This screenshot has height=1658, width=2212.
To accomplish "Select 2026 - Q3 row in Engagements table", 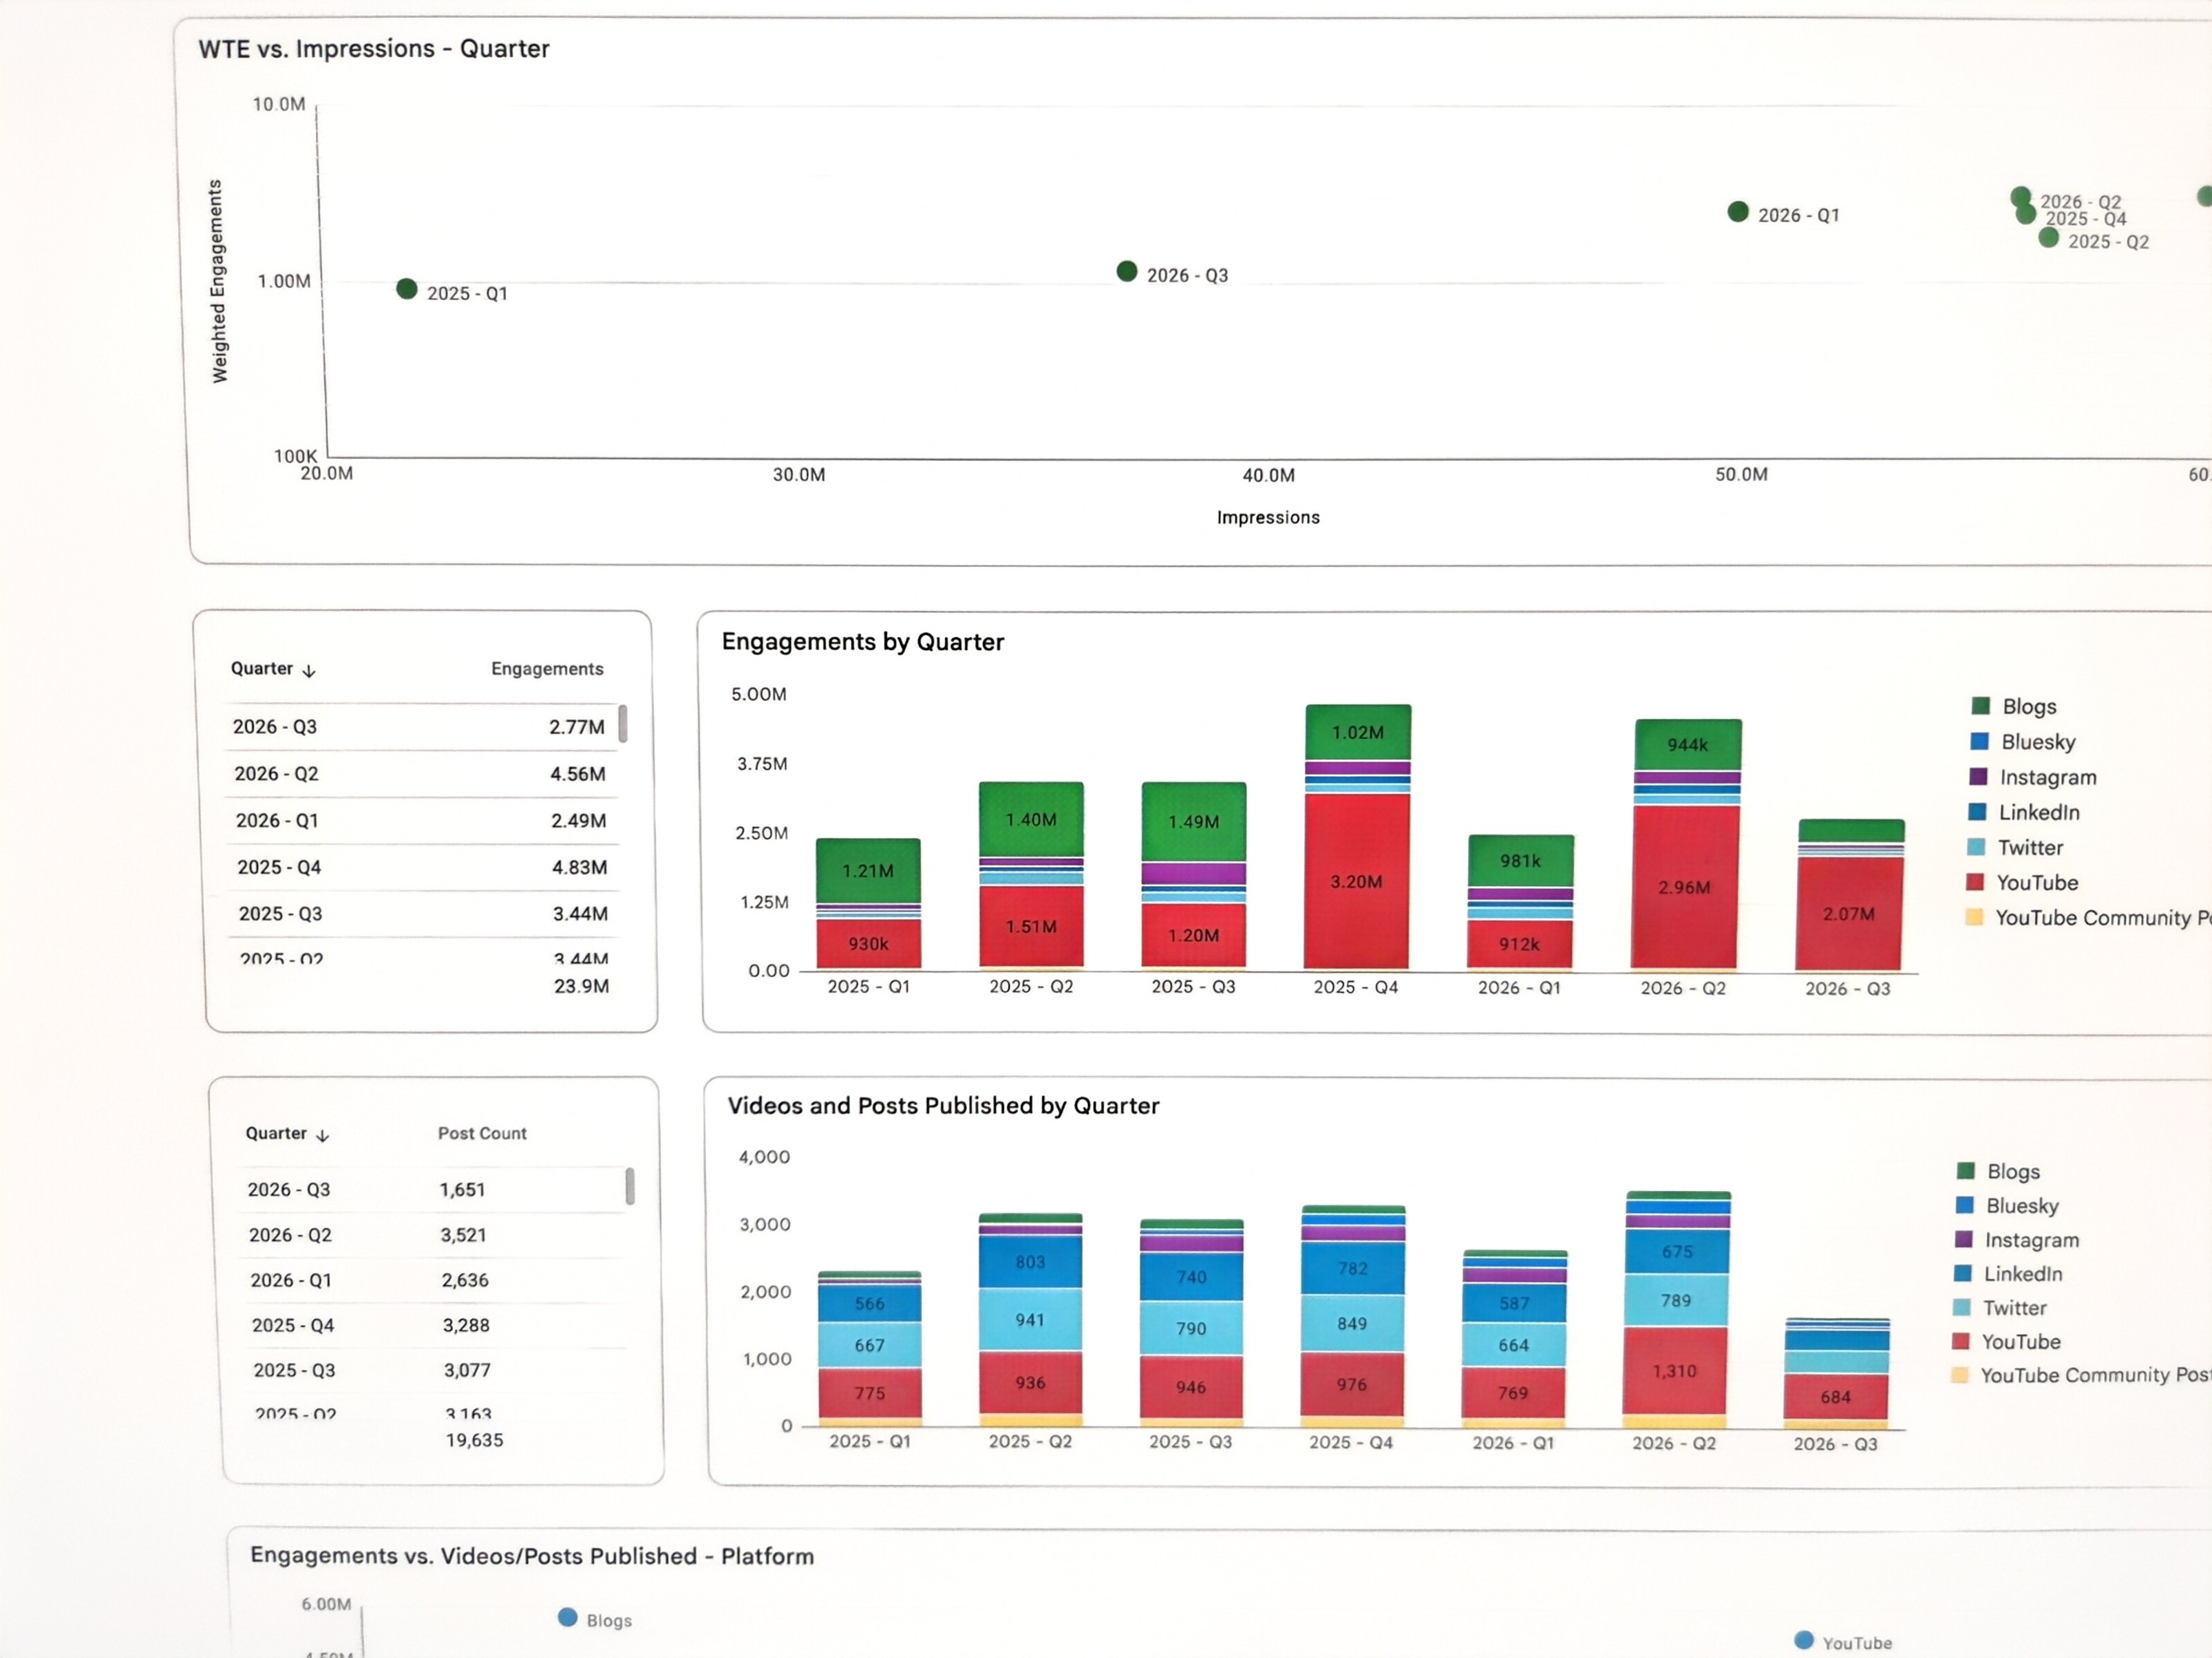I will [x=421, y=726].
